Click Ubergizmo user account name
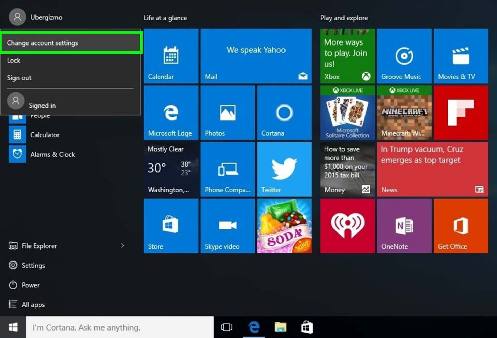This screenshot has width=497, height=338. pyautogui.click(x=46, y=17)
